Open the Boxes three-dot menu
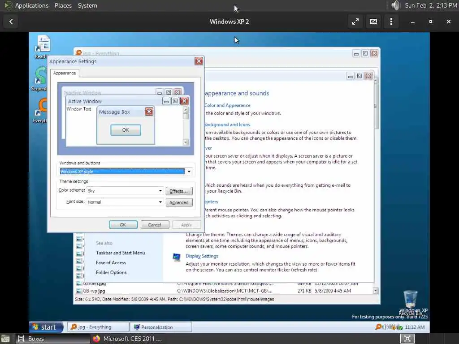The width and height of the screenshot is (459, 344). click(x=391, y=21)
